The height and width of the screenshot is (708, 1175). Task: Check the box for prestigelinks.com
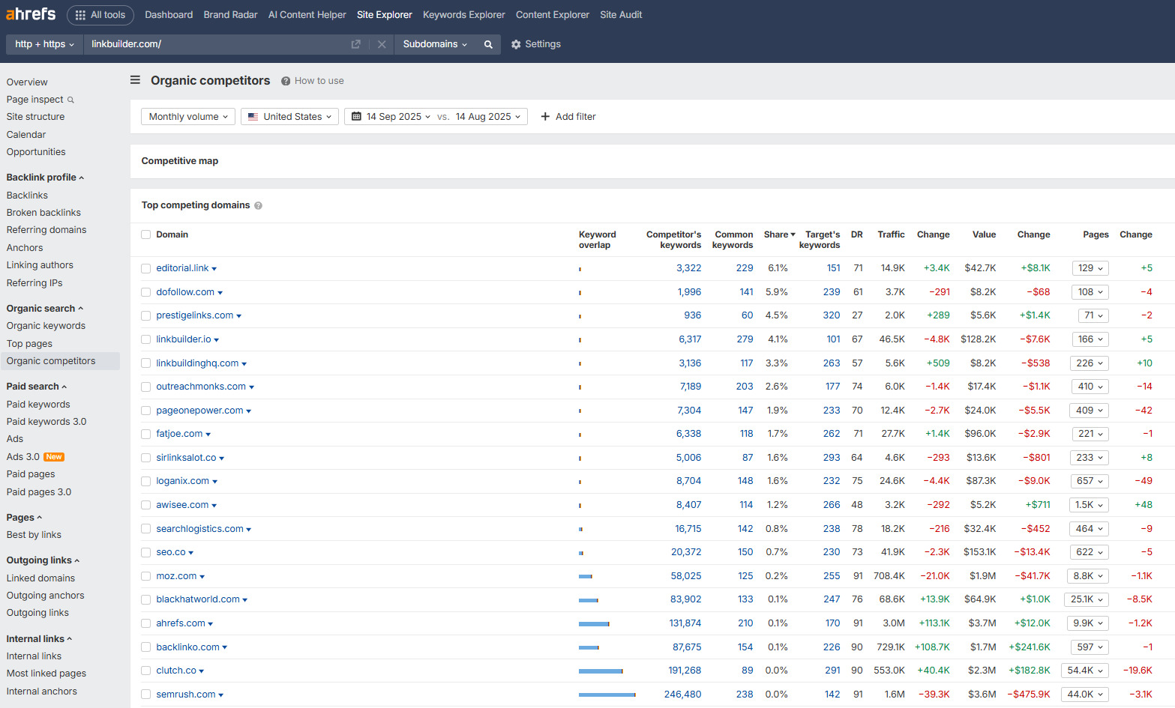(x=146, y=315)
